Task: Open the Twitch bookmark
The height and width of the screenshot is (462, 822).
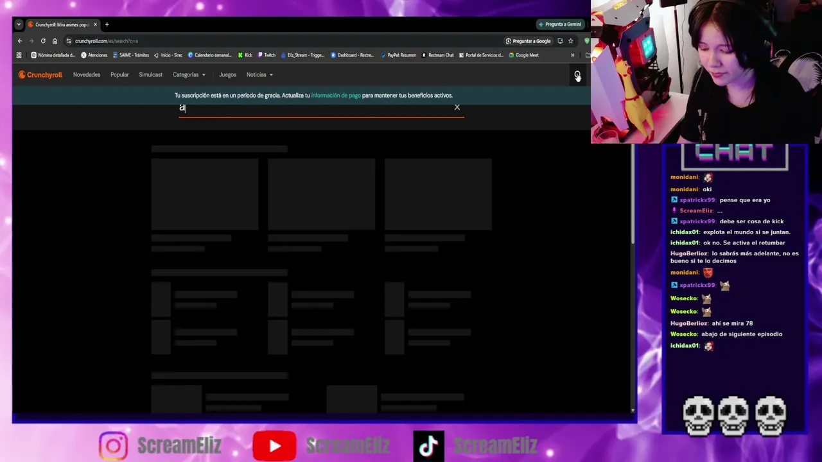Action: [267, 55]
